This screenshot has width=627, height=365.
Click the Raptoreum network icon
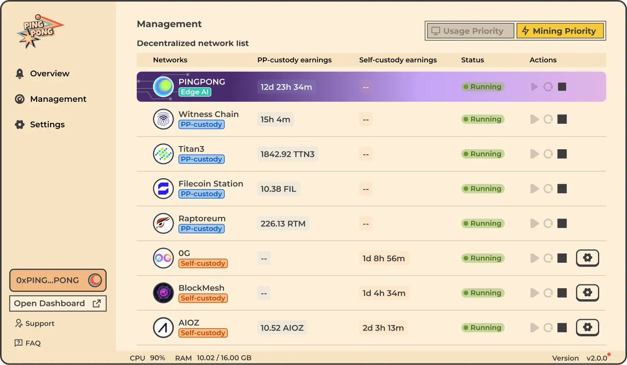pyautogui.click(x=164, y=223)
